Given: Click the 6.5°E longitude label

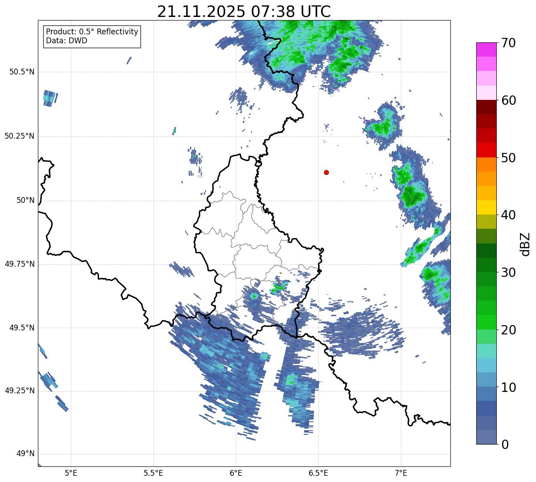Looking at the screenshot, I should tap(318, 473).
